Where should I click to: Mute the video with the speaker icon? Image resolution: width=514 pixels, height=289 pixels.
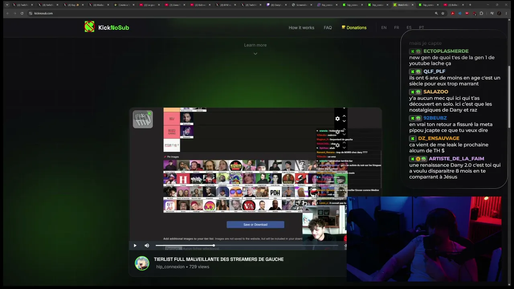(x=147, y=246)
